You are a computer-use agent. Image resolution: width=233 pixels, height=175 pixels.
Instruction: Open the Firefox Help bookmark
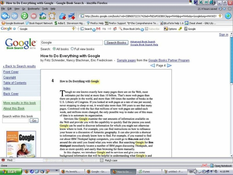click(95, 23)
